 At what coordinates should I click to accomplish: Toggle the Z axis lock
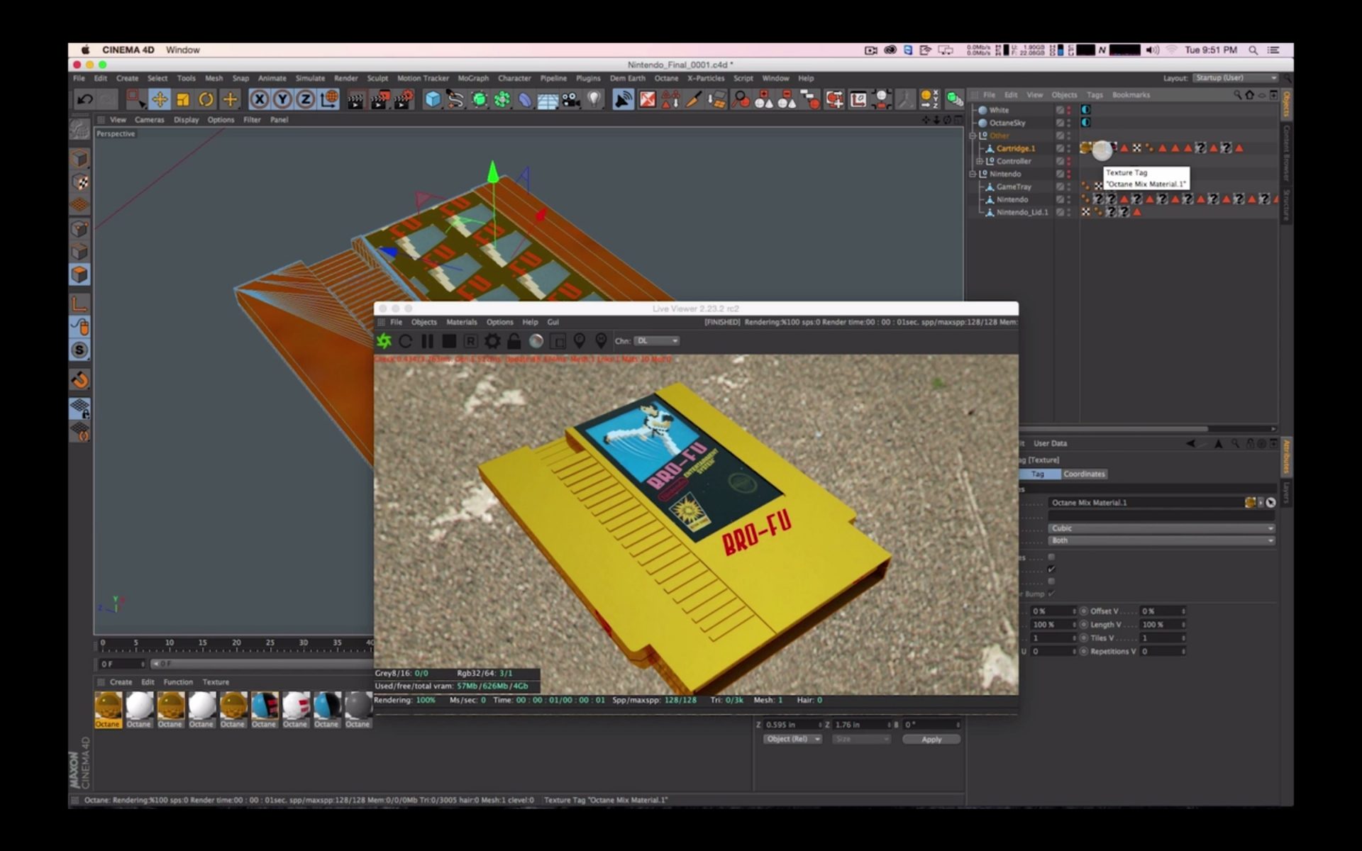coord(305,99)
